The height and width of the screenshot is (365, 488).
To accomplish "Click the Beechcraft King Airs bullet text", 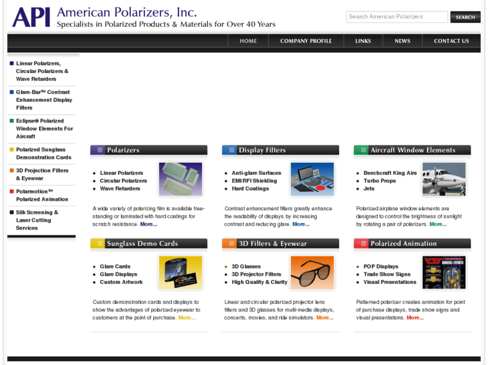I will 390,173.
